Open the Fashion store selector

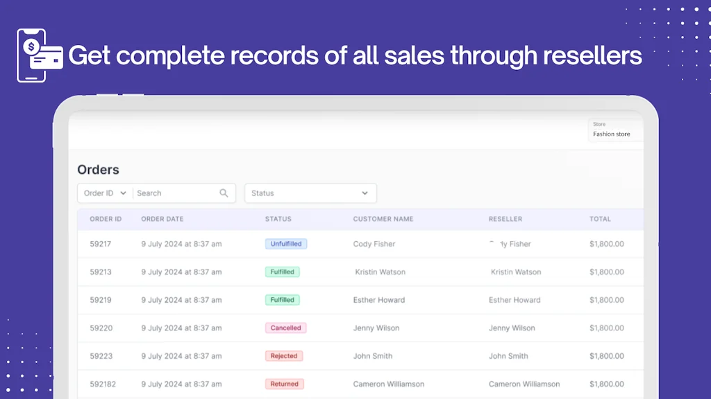615,130
